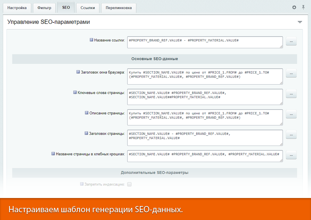Open the settings gear icon

click(x=294, y=7)
